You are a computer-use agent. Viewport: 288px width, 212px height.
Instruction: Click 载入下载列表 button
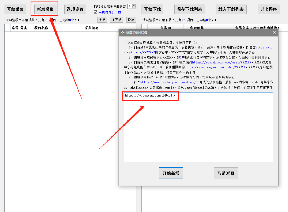[x=231, y=9]
